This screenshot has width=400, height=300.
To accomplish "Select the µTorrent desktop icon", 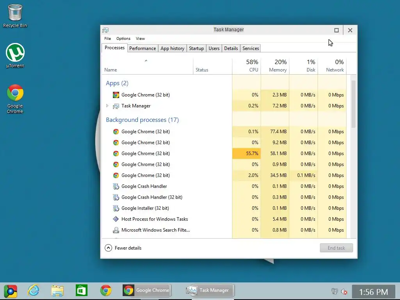I will [15, 55].
